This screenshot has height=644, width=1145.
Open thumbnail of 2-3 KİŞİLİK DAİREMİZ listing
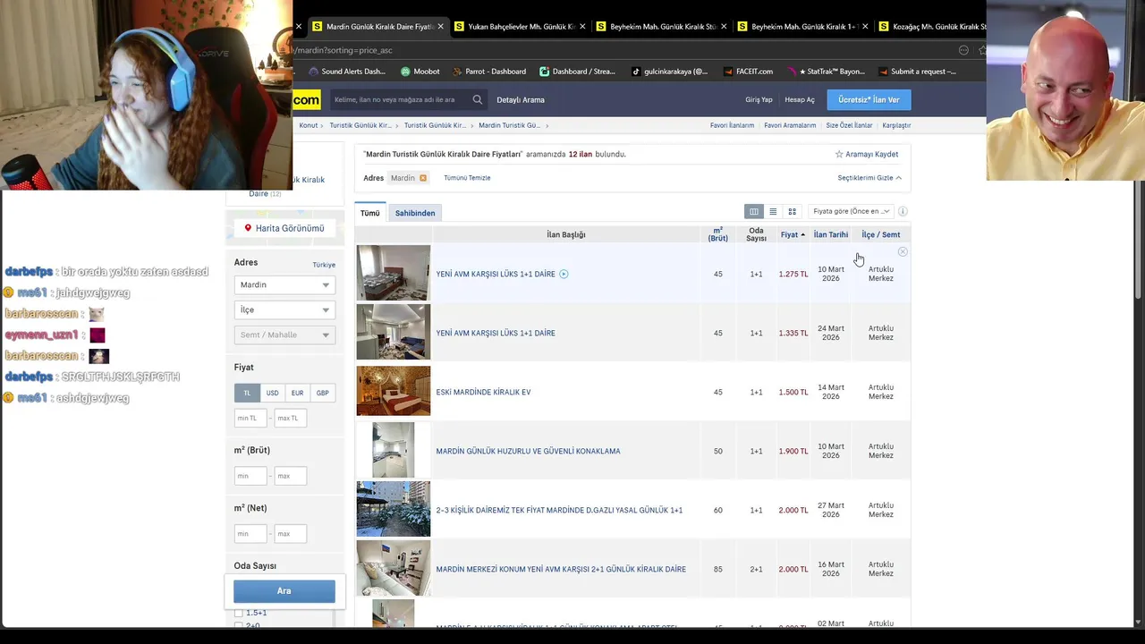pyautogui.click(x=394, y=509)
